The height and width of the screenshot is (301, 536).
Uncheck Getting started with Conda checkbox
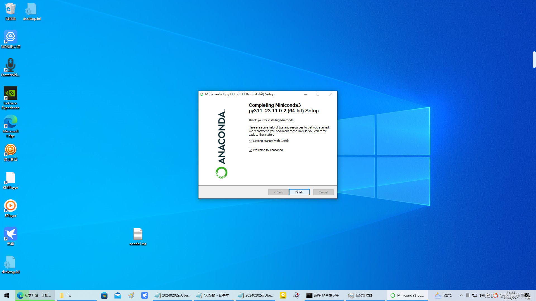[250, 141]
